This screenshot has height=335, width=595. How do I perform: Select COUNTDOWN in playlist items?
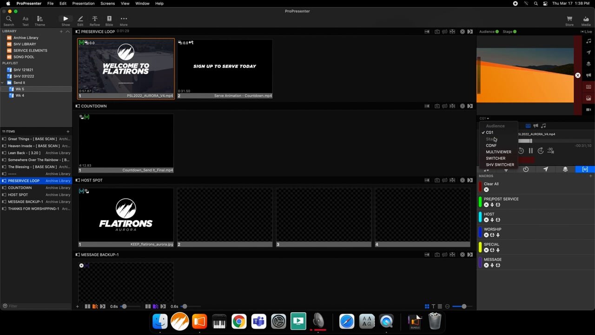click(x=36, y=188)
